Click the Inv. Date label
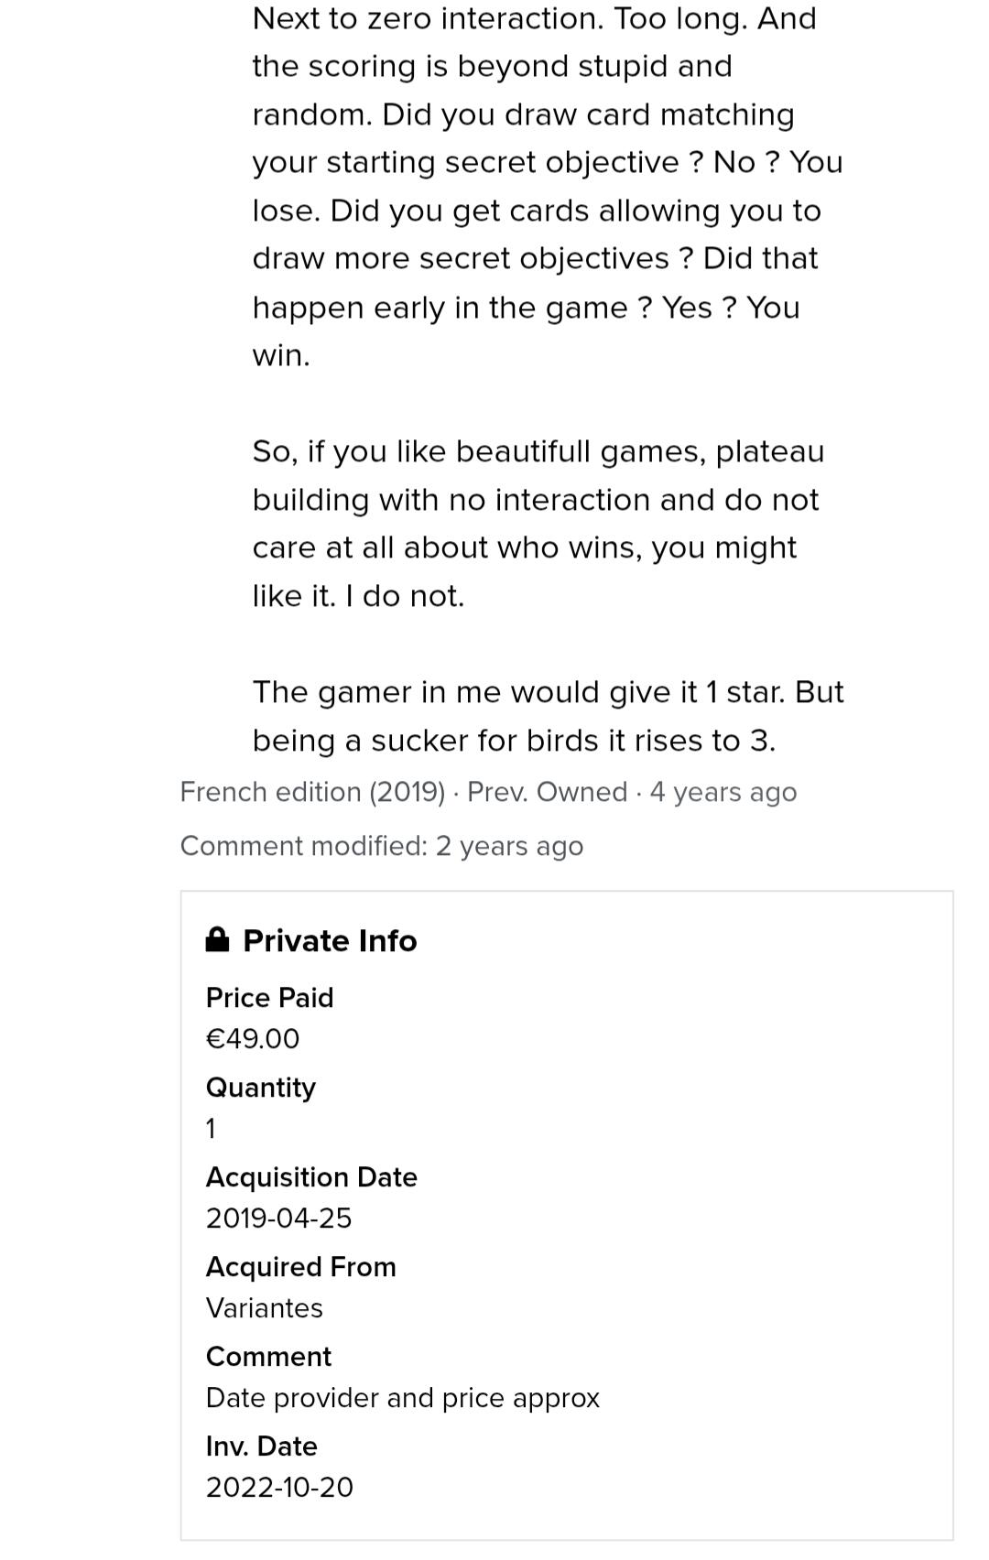Viewport: 989px width, 1560px height. tap(262, 1446)
